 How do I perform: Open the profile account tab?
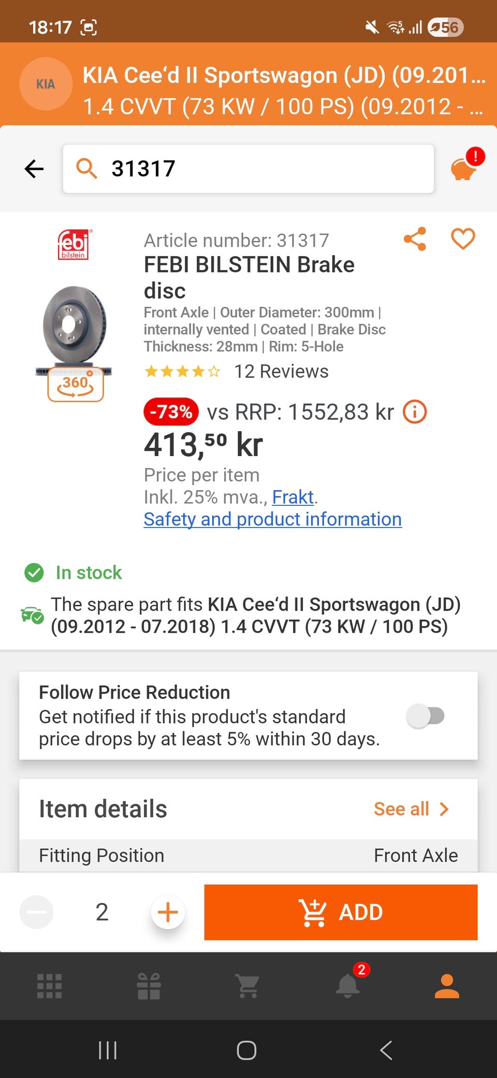pyautogui.click(x=447, y=986)
